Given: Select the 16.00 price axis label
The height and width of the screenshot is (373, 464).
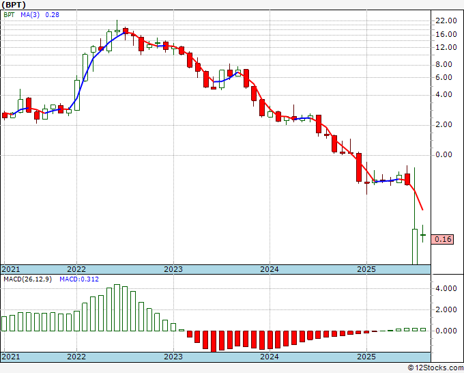Looking at the screenshot, I should (x=446, y=34).
